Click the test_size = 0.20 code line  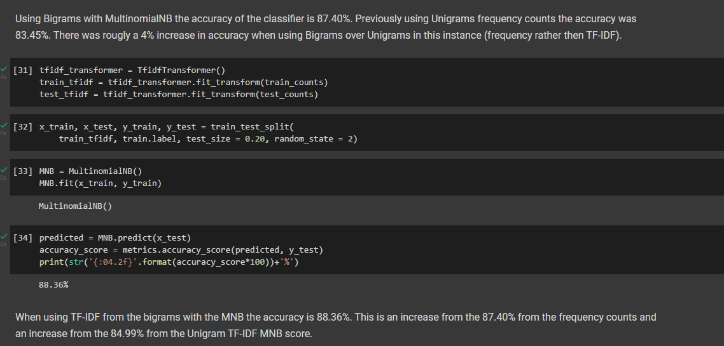coord(208,138)
